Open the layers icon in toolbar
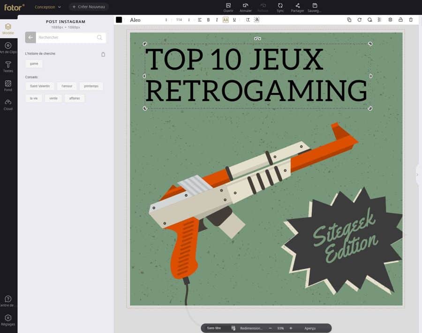The width and height of the screenshot is (422, 333). pos(390,20)
